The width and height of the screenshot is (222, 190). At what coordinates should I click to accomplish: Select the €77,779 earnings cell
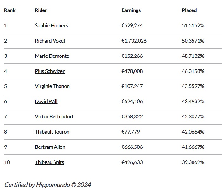[130, 132]
